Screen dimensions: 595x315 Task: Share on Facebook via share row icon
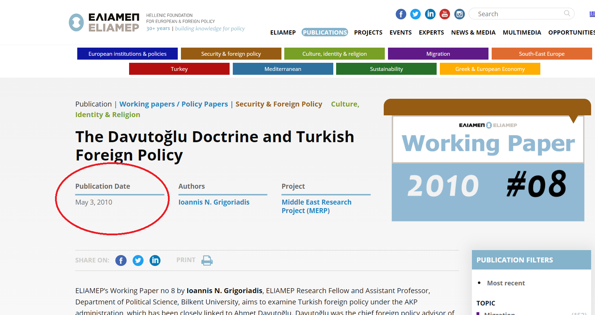121,260
